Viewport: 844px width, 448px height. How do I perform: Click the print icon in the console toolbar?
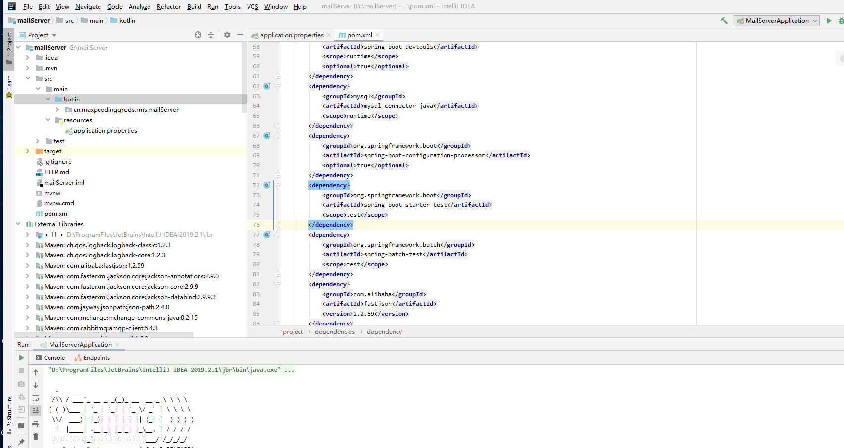pos(36,424)
